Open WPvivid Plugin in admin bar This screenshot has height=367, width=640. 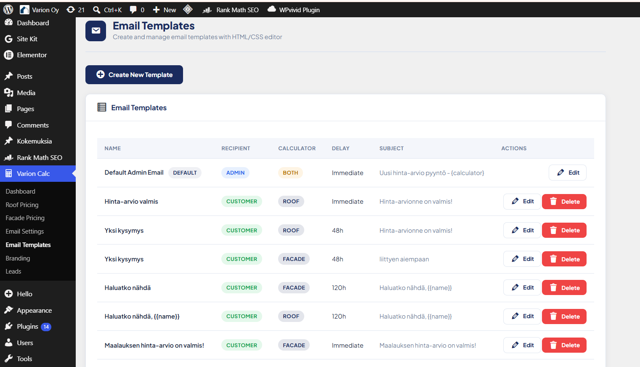tap(294, 10)
